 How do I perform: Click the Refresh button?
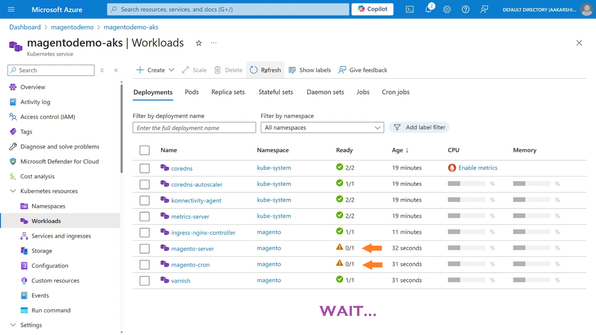tap(265, 70)
